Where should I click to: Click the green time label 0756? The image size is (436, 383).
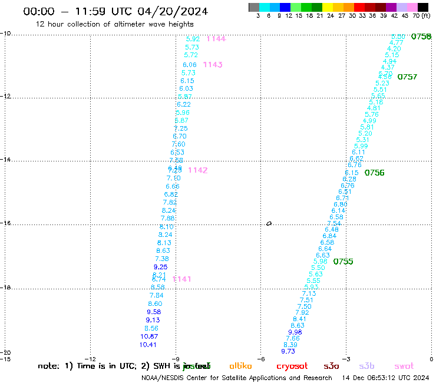pyautogui.click(x=375, y=173)
